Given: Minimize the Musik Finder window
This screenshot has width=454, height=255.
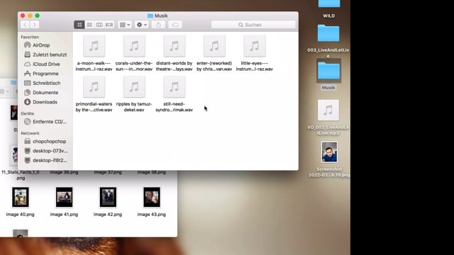Looking at the screenshot, I should [30, 16].
